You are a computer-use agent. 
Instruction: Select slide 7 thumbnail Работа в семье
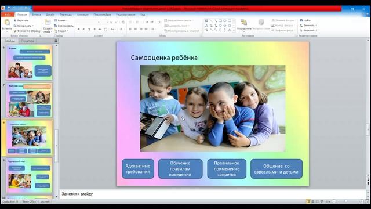coord(30,100)
